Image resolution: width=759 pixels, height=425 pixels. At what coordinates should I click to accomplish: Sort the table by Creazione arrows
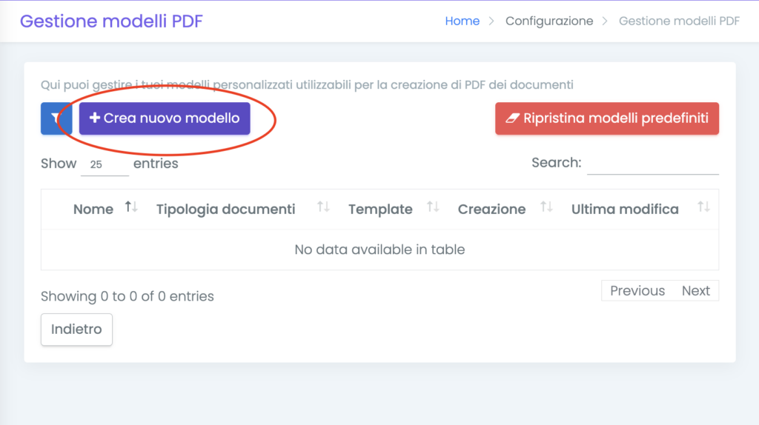click(546, 208)
